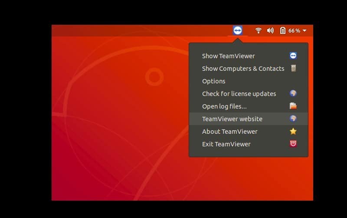
Task: Choose Exit TeamViewer menu entry
Action: [x=249, y=144]
